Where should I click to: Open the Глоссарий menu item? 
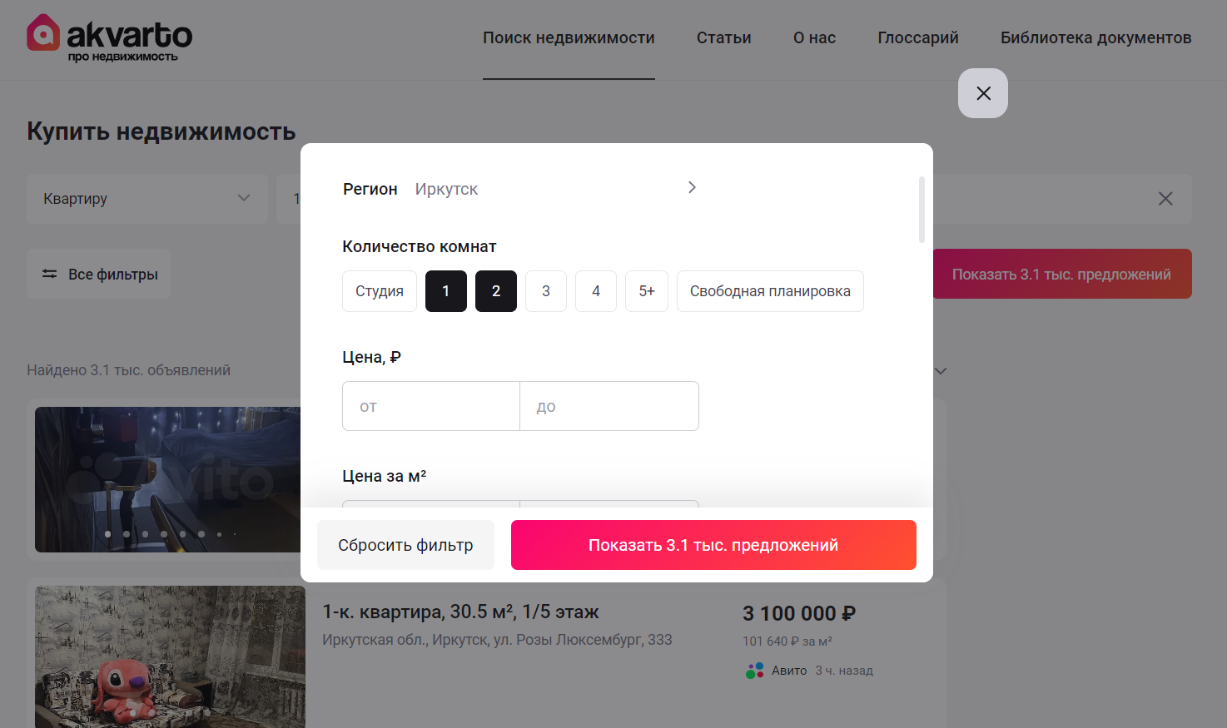click(918, 37)
